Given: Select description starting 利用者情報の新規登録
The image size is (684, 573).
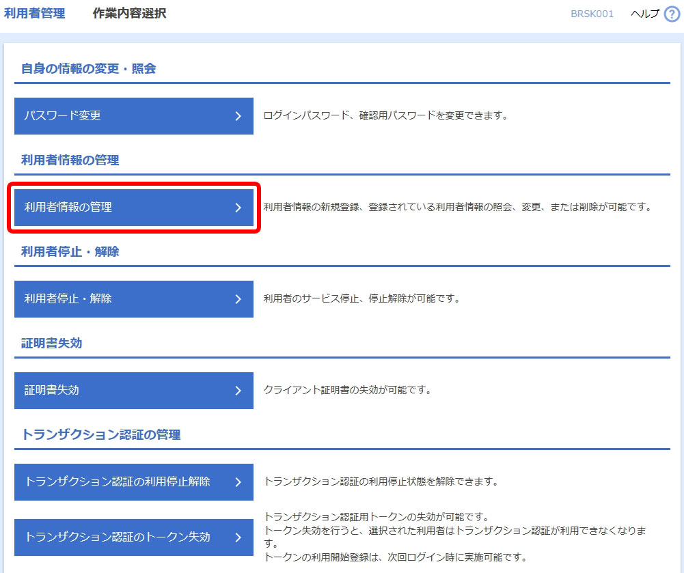Looking at the screenshot, I should coord(458,207).
